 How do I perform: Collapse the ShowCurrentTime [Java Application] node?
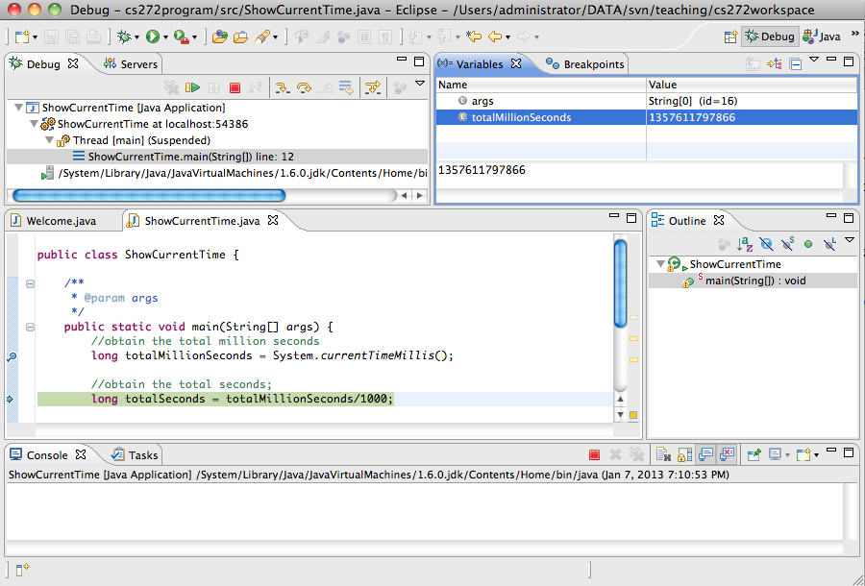click(19, 108)
